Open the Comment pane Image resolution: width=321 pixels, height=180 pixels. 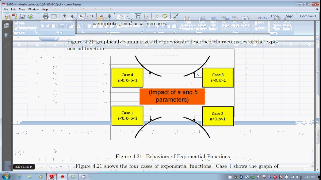[x=308, y=16]
